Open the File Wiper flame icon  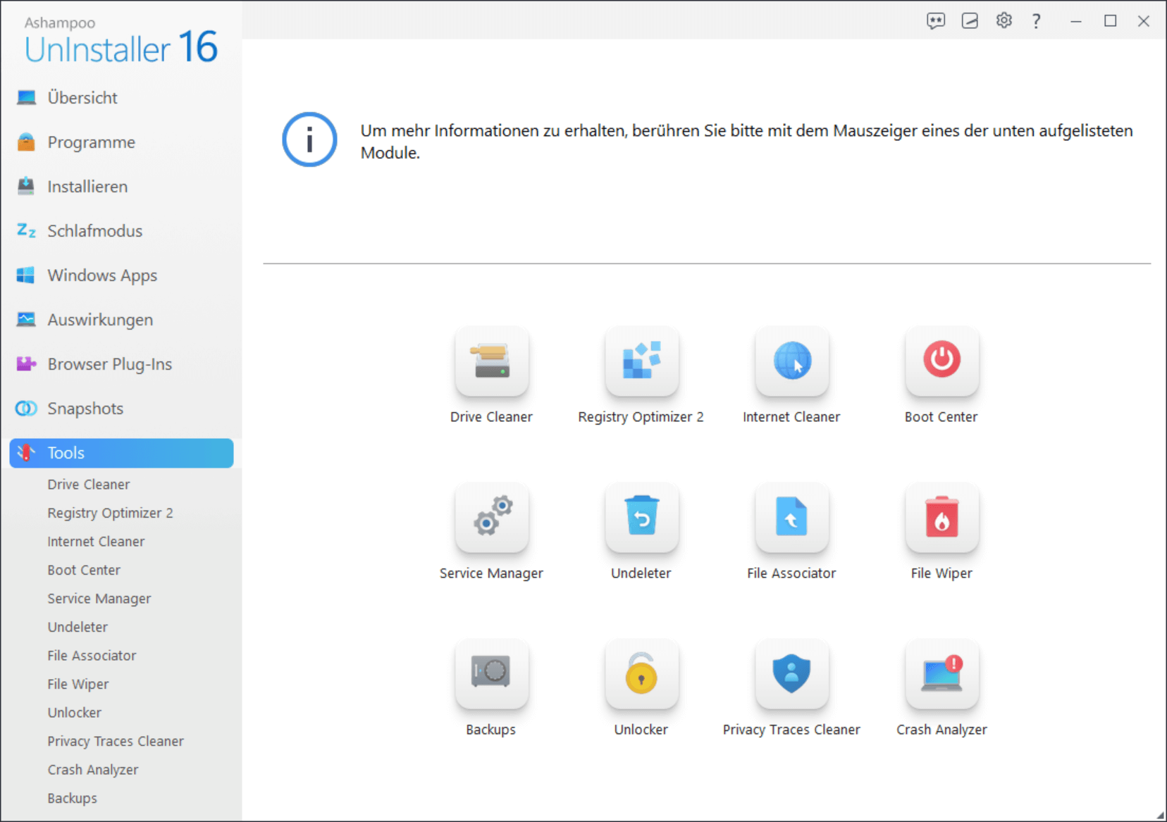[941, 517]
